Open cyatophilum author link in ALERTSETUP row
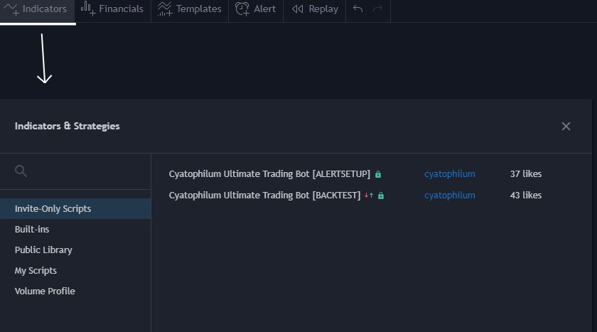 (x=450, y=174)
